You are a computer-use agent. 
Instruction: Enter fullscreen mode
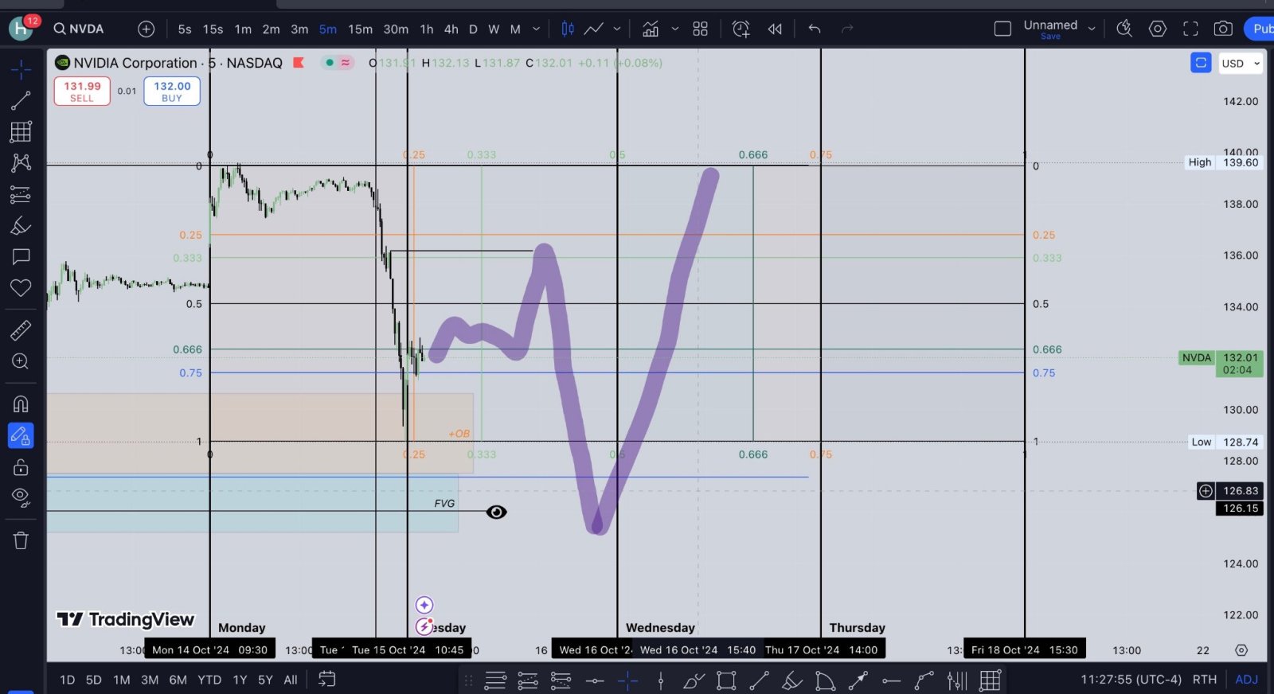pyautogui.click(x=1190, y=29)
